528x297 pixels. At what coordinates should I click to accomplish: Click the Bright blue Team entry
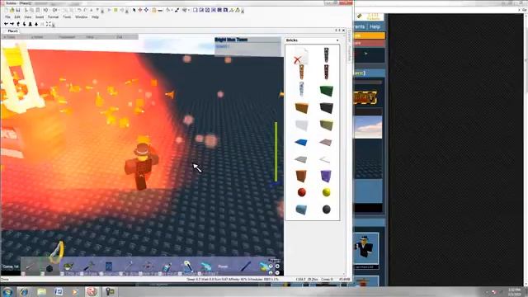point(231,40)
